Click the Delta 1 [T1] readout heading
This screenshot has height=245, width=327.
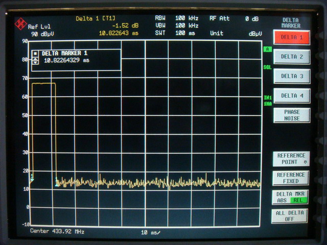[x=96, y=18]
